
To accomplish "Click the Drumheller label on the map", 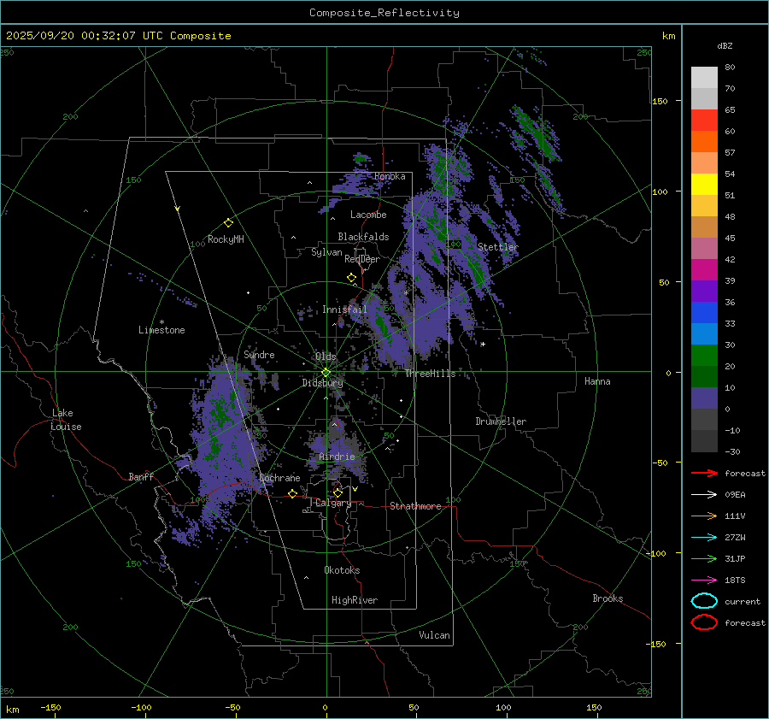I will pos(501,421).
